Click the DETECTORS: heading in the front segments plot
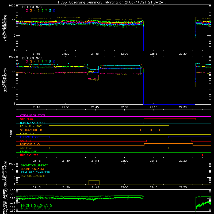This screenshot has width=214, height=214. tap(32, 7)
